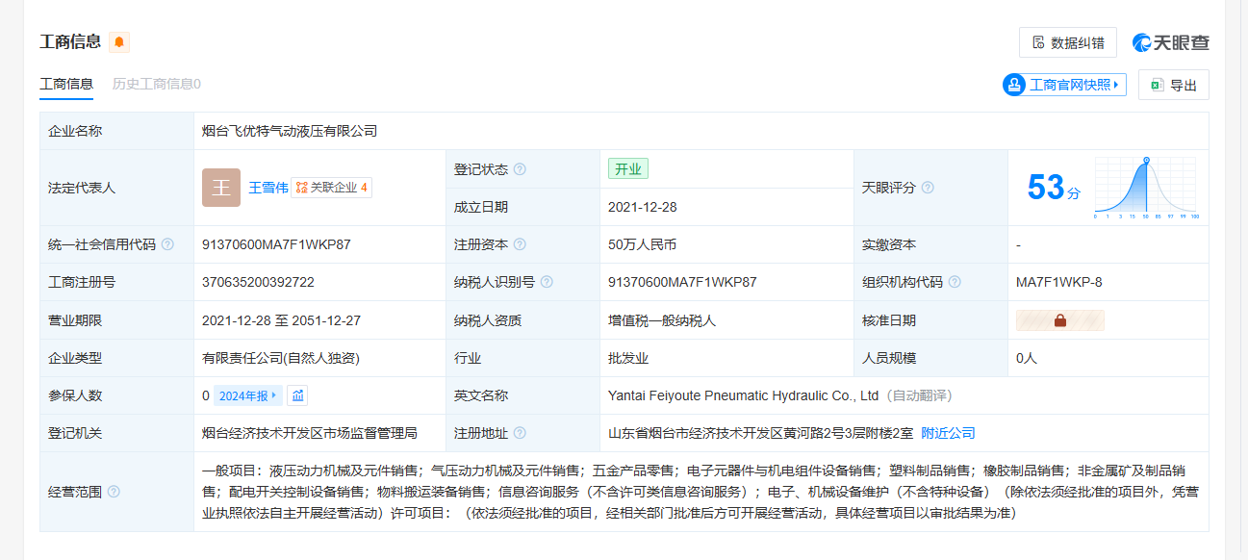Open the 关联企业 4 tag

(x=332, y=188)
